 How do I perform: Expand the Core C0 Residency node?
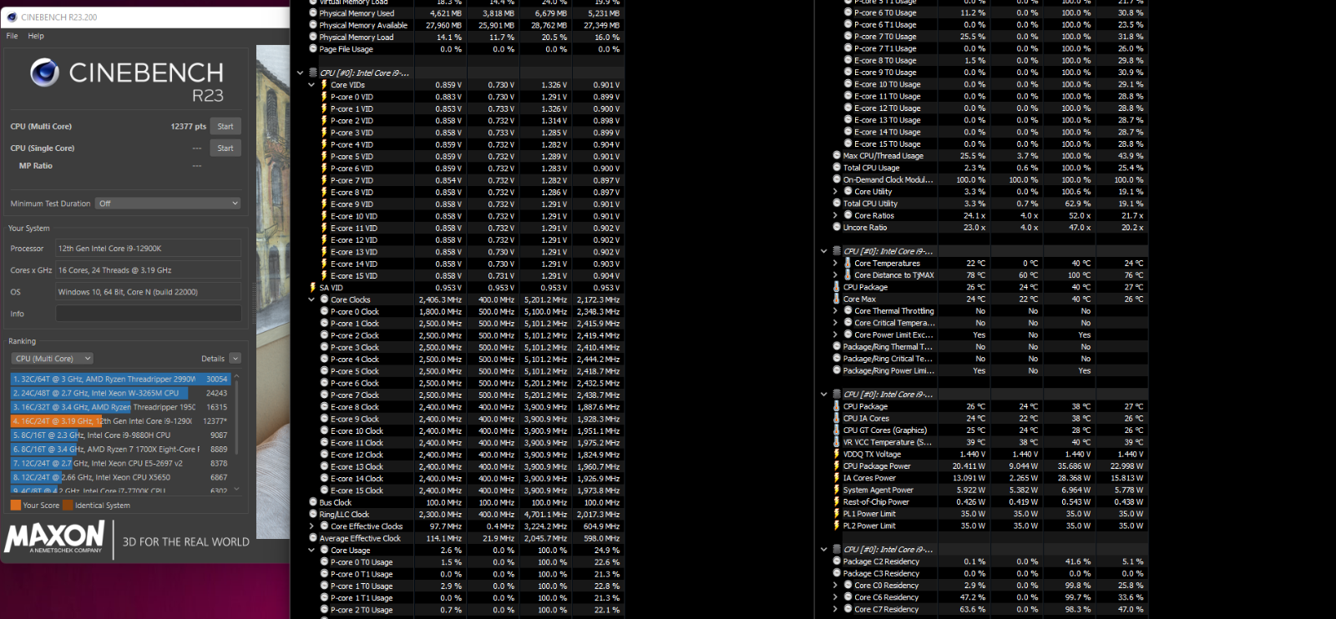[x=835, y=586]
